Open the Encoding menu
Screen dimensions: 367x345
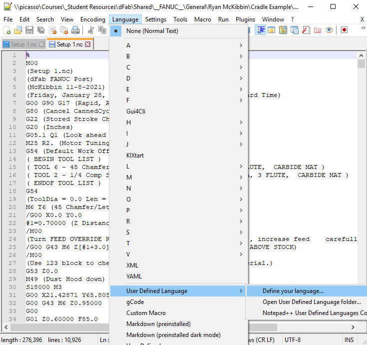tap(93, 19)
